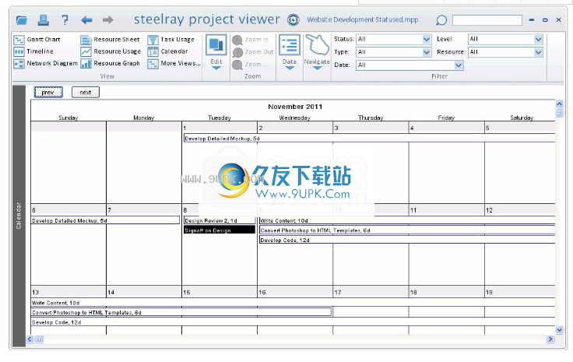Click the Website Development Statused.mpp filename
Screen dimensions: 573x362
pos(363,19)
